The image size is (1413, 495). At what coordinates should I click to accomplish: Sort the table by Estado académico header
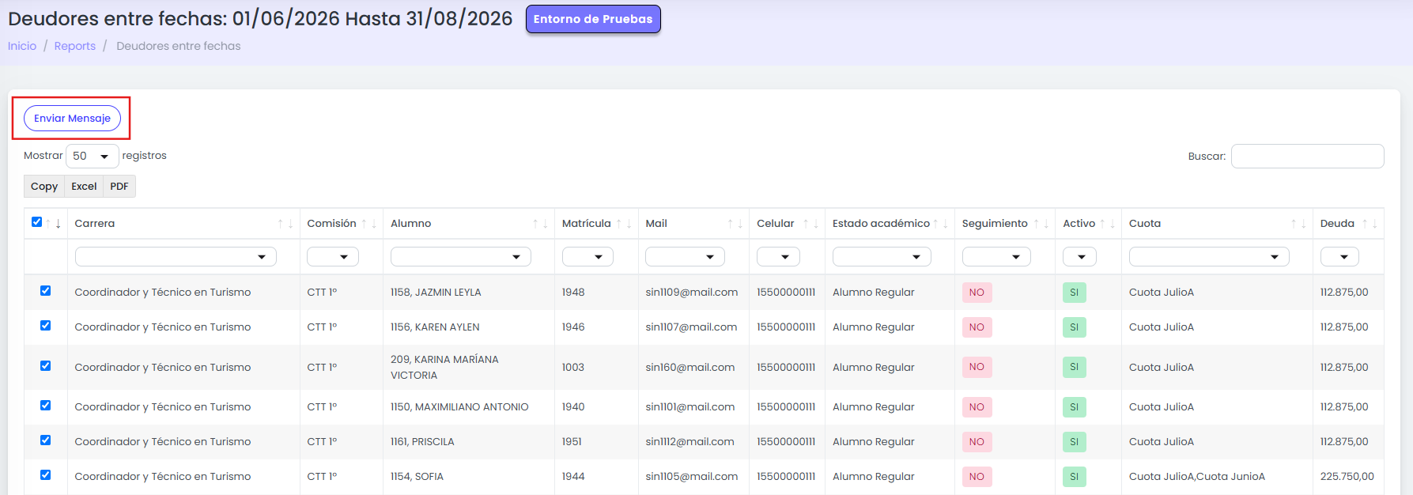pos(890,224)
